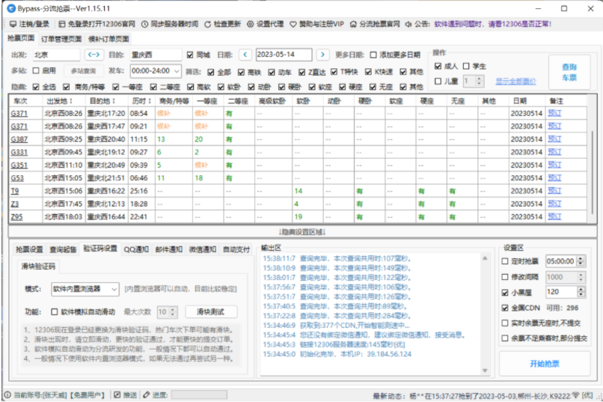
Task: Switch to 订单管理页面 tab
Action: [x=61, y=38]
